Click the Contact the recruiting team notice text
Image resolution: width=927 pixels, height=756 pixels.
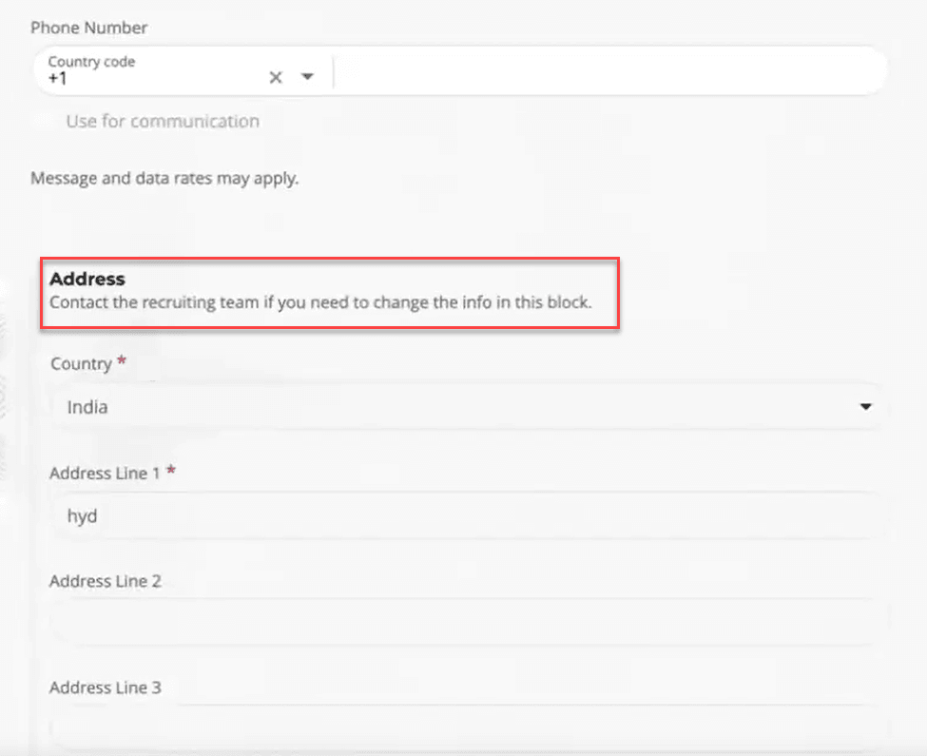[320, 302]
